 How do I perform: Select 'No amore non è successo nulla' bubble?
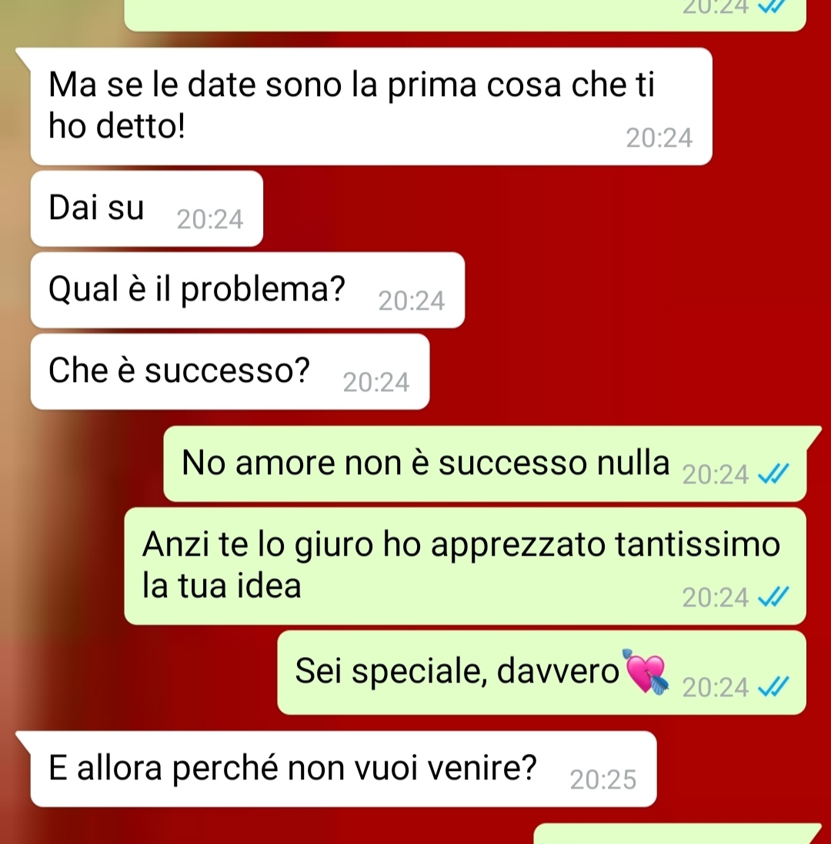tap(485, 464)
